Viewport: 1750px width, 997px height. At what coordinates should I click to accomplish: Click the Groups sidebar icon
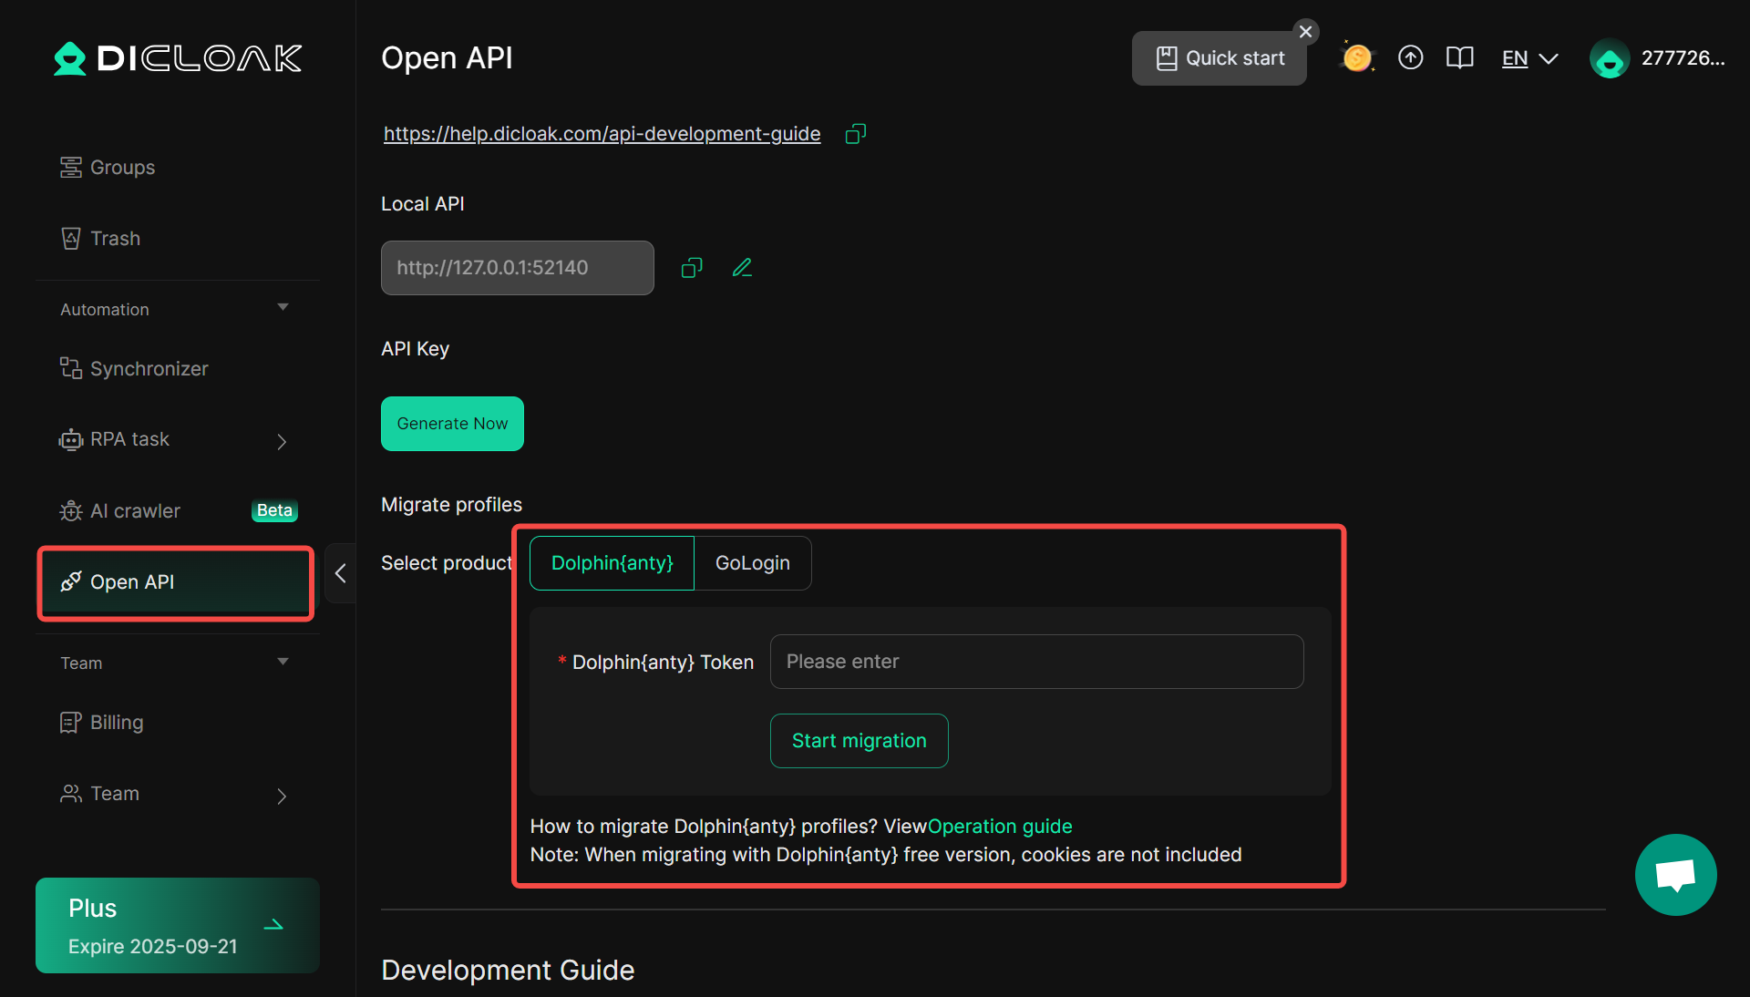click(70, 168)
